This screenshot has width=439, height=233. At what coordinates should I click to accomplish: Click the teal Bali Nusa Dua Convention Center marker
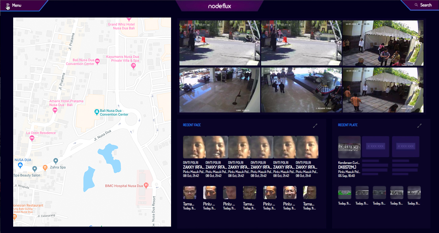click(x=97, y=112)
